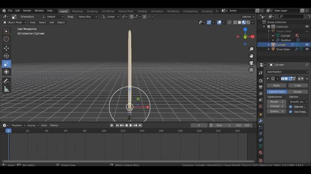Expand the Silver Saber tree item
311x174 pixels.
(x=269, y=49)
